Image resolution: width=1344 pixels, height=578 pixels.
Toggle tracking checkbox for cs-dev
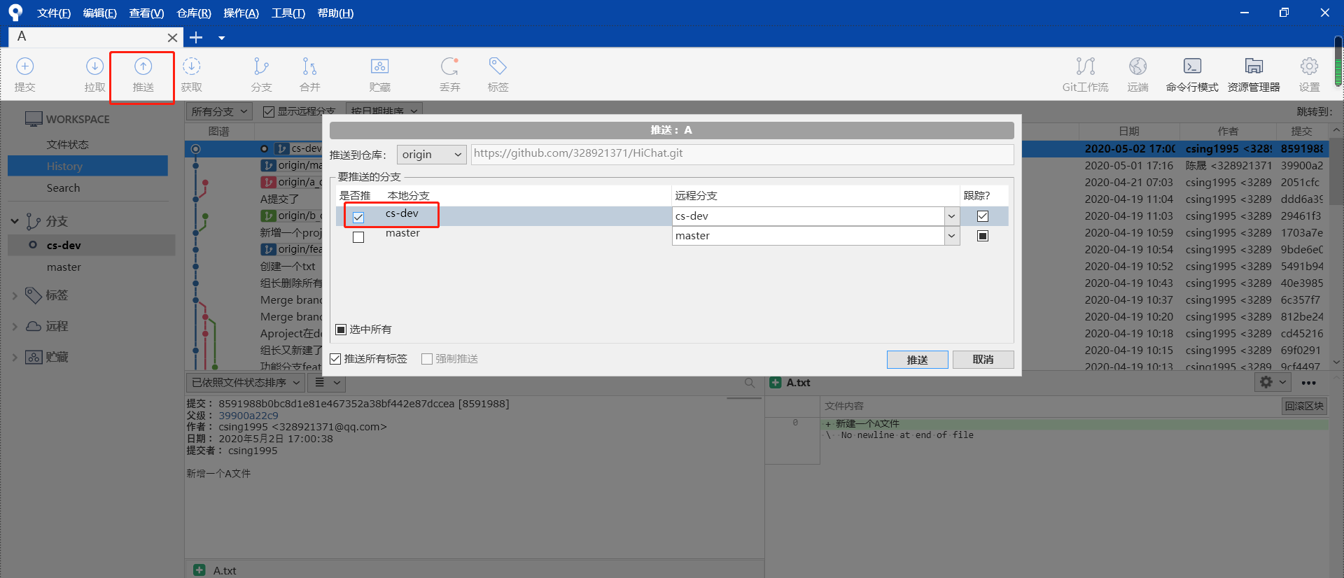(983, 216)
